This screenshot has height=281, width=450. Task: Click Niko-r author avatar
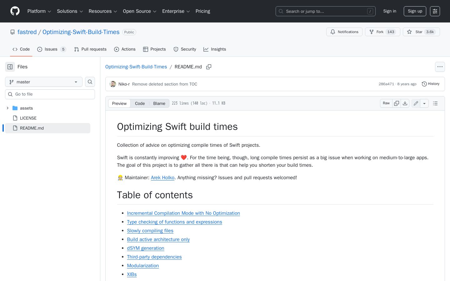[x=113, y=84]
